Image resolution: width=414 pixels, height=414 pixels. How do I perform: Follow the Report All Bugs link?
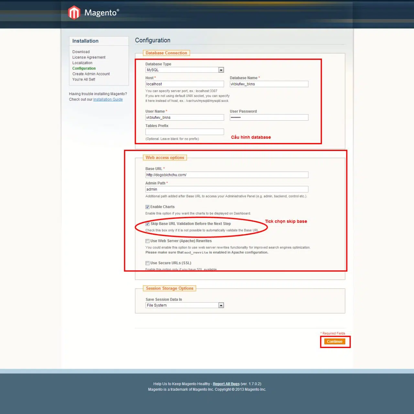226,384
